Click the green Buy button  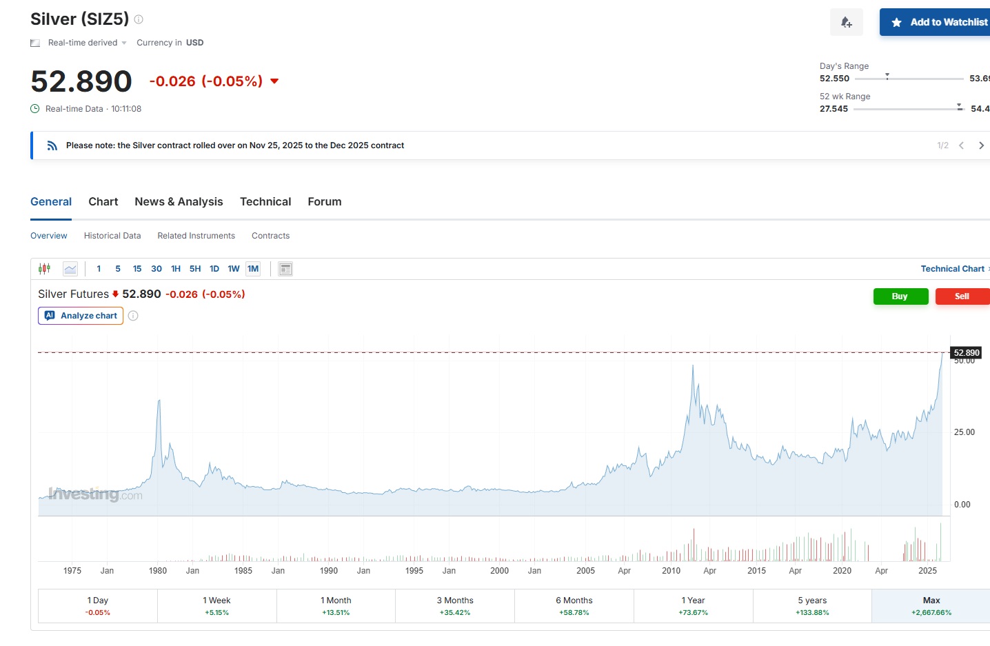900,296
